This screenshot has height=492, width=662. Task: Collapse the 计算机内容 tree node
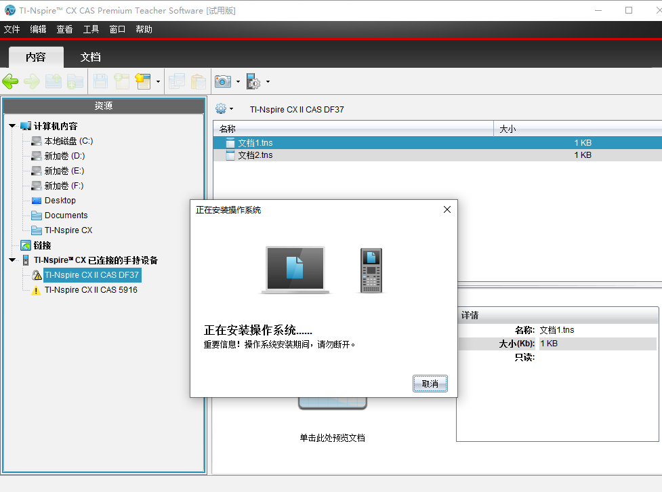tap(12, 126)
